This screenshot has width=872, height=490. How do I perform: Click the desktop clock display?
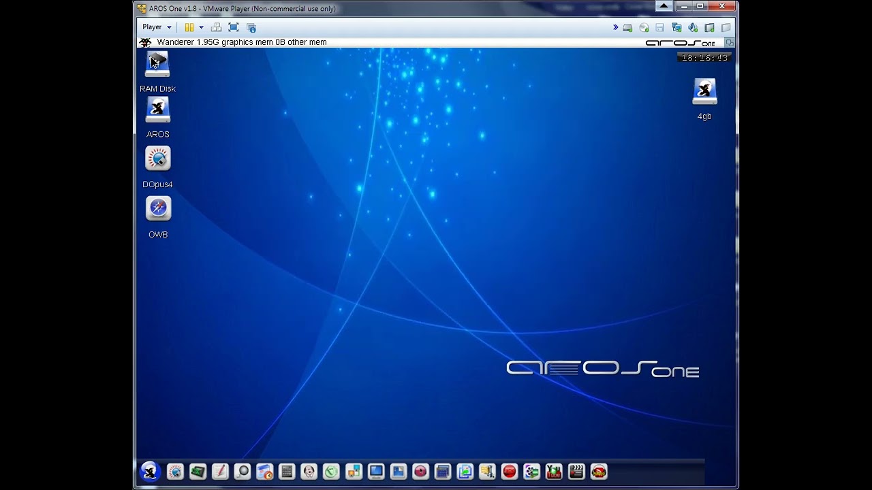(x=704, y=58)
